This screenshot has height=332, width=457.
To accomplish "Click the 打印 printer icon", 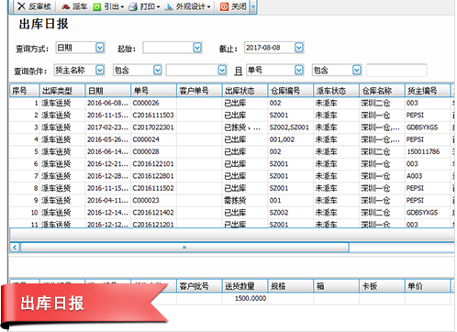I will [133, 6].
